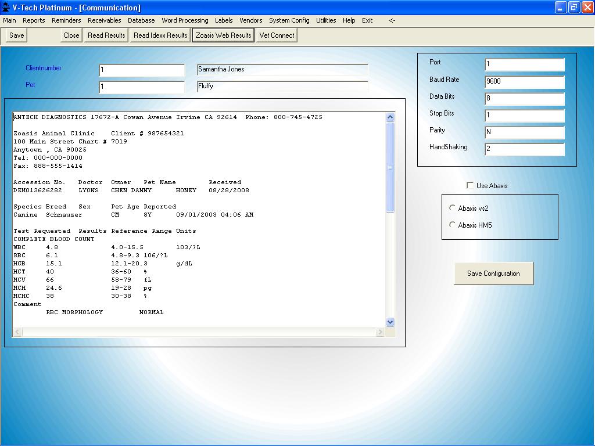The height and width of the screenshot is (446, 595).
Task: Open the Labels menu
Action: tap(224, 20)
